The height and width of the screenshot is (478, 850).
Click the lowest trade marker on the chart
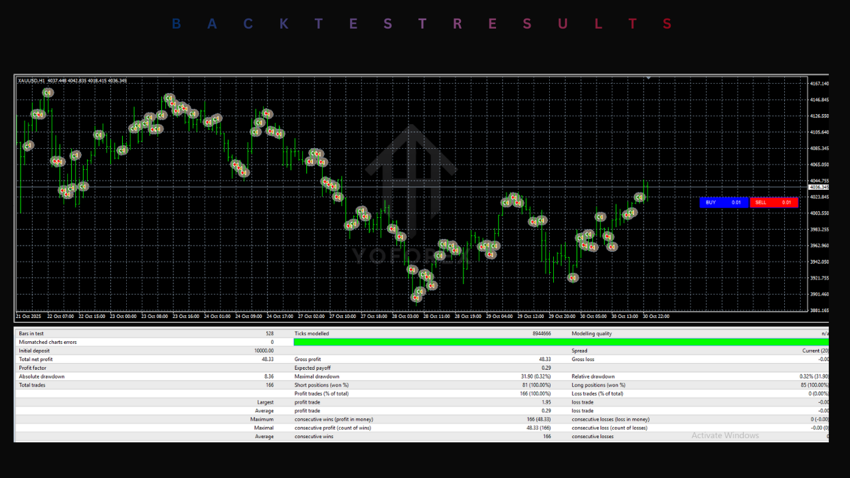coord(416,297)
